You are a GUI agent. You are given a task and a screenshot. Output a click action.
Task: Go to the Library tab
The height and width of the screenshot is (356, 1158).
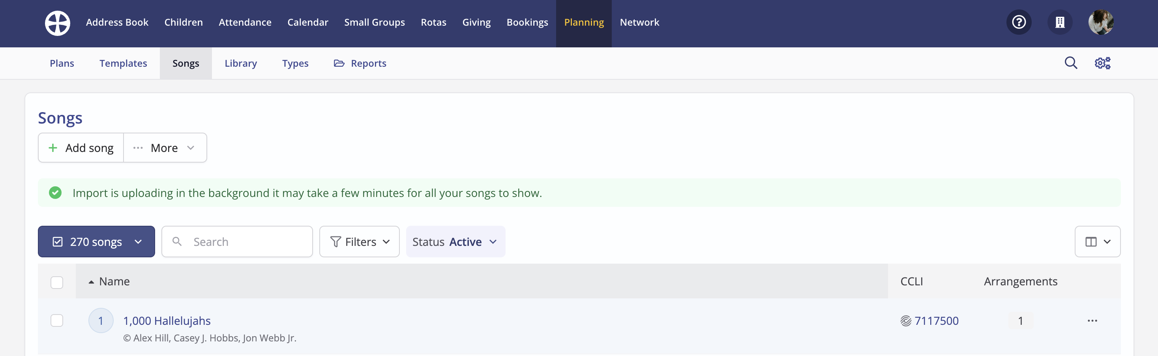point(240,64)
